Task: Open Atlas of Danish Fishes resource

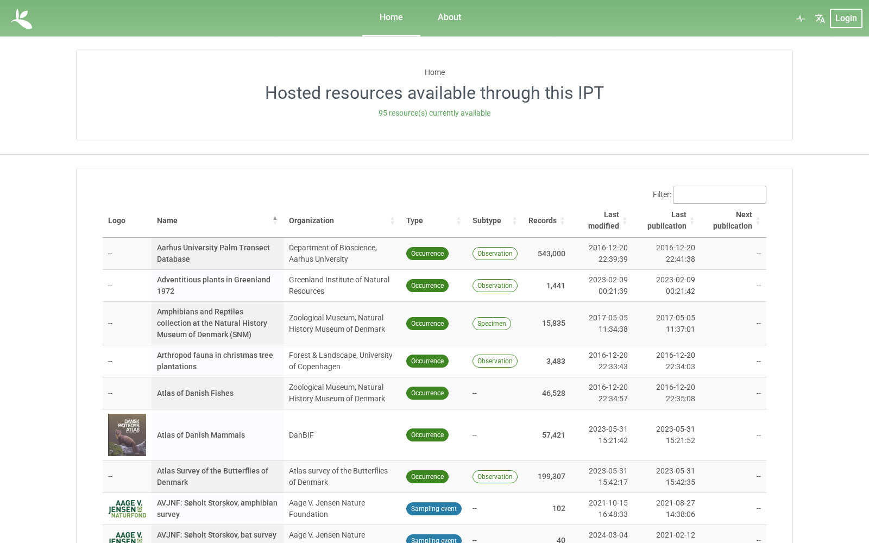Action: click(x=195, y=393)
